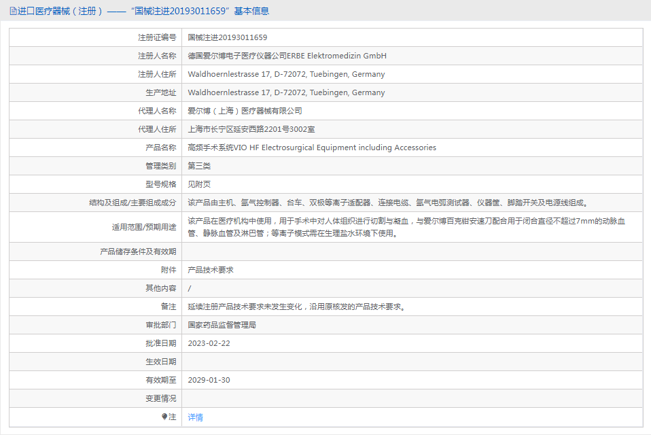Viewport: 651px width, 435px height.
Task: Click the Waldhoernlestrasse address in the 注册人住所 row
Action: (x=286, y=74)
